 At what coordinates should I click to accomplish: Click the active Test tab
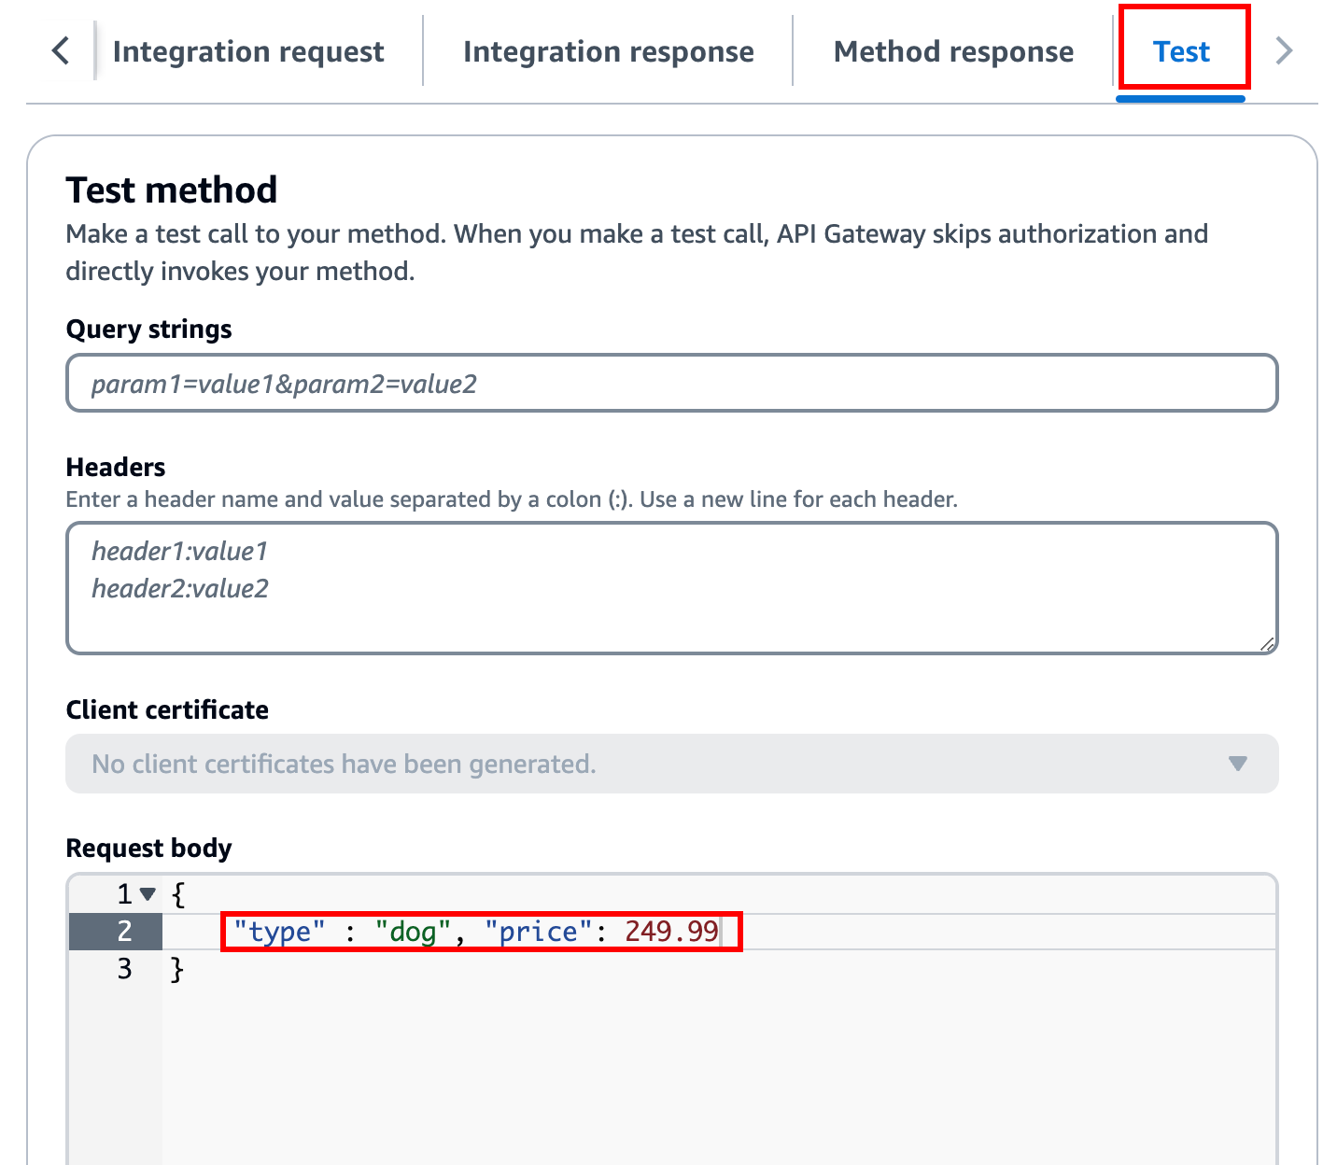point(1181,51)
